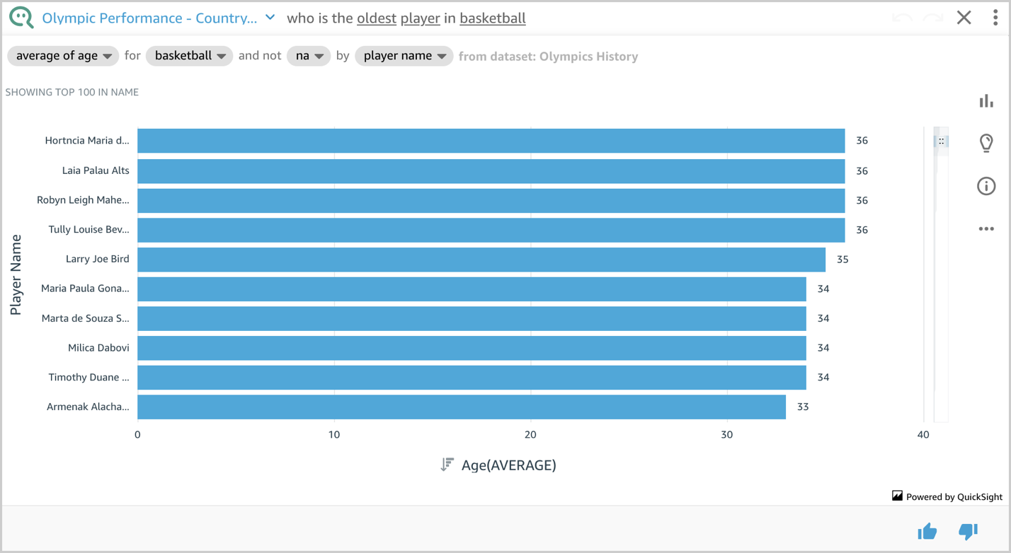Show insights via the lightbulb icon
The width and height of the screenshot is (1011, 553).
pos(986,143)
